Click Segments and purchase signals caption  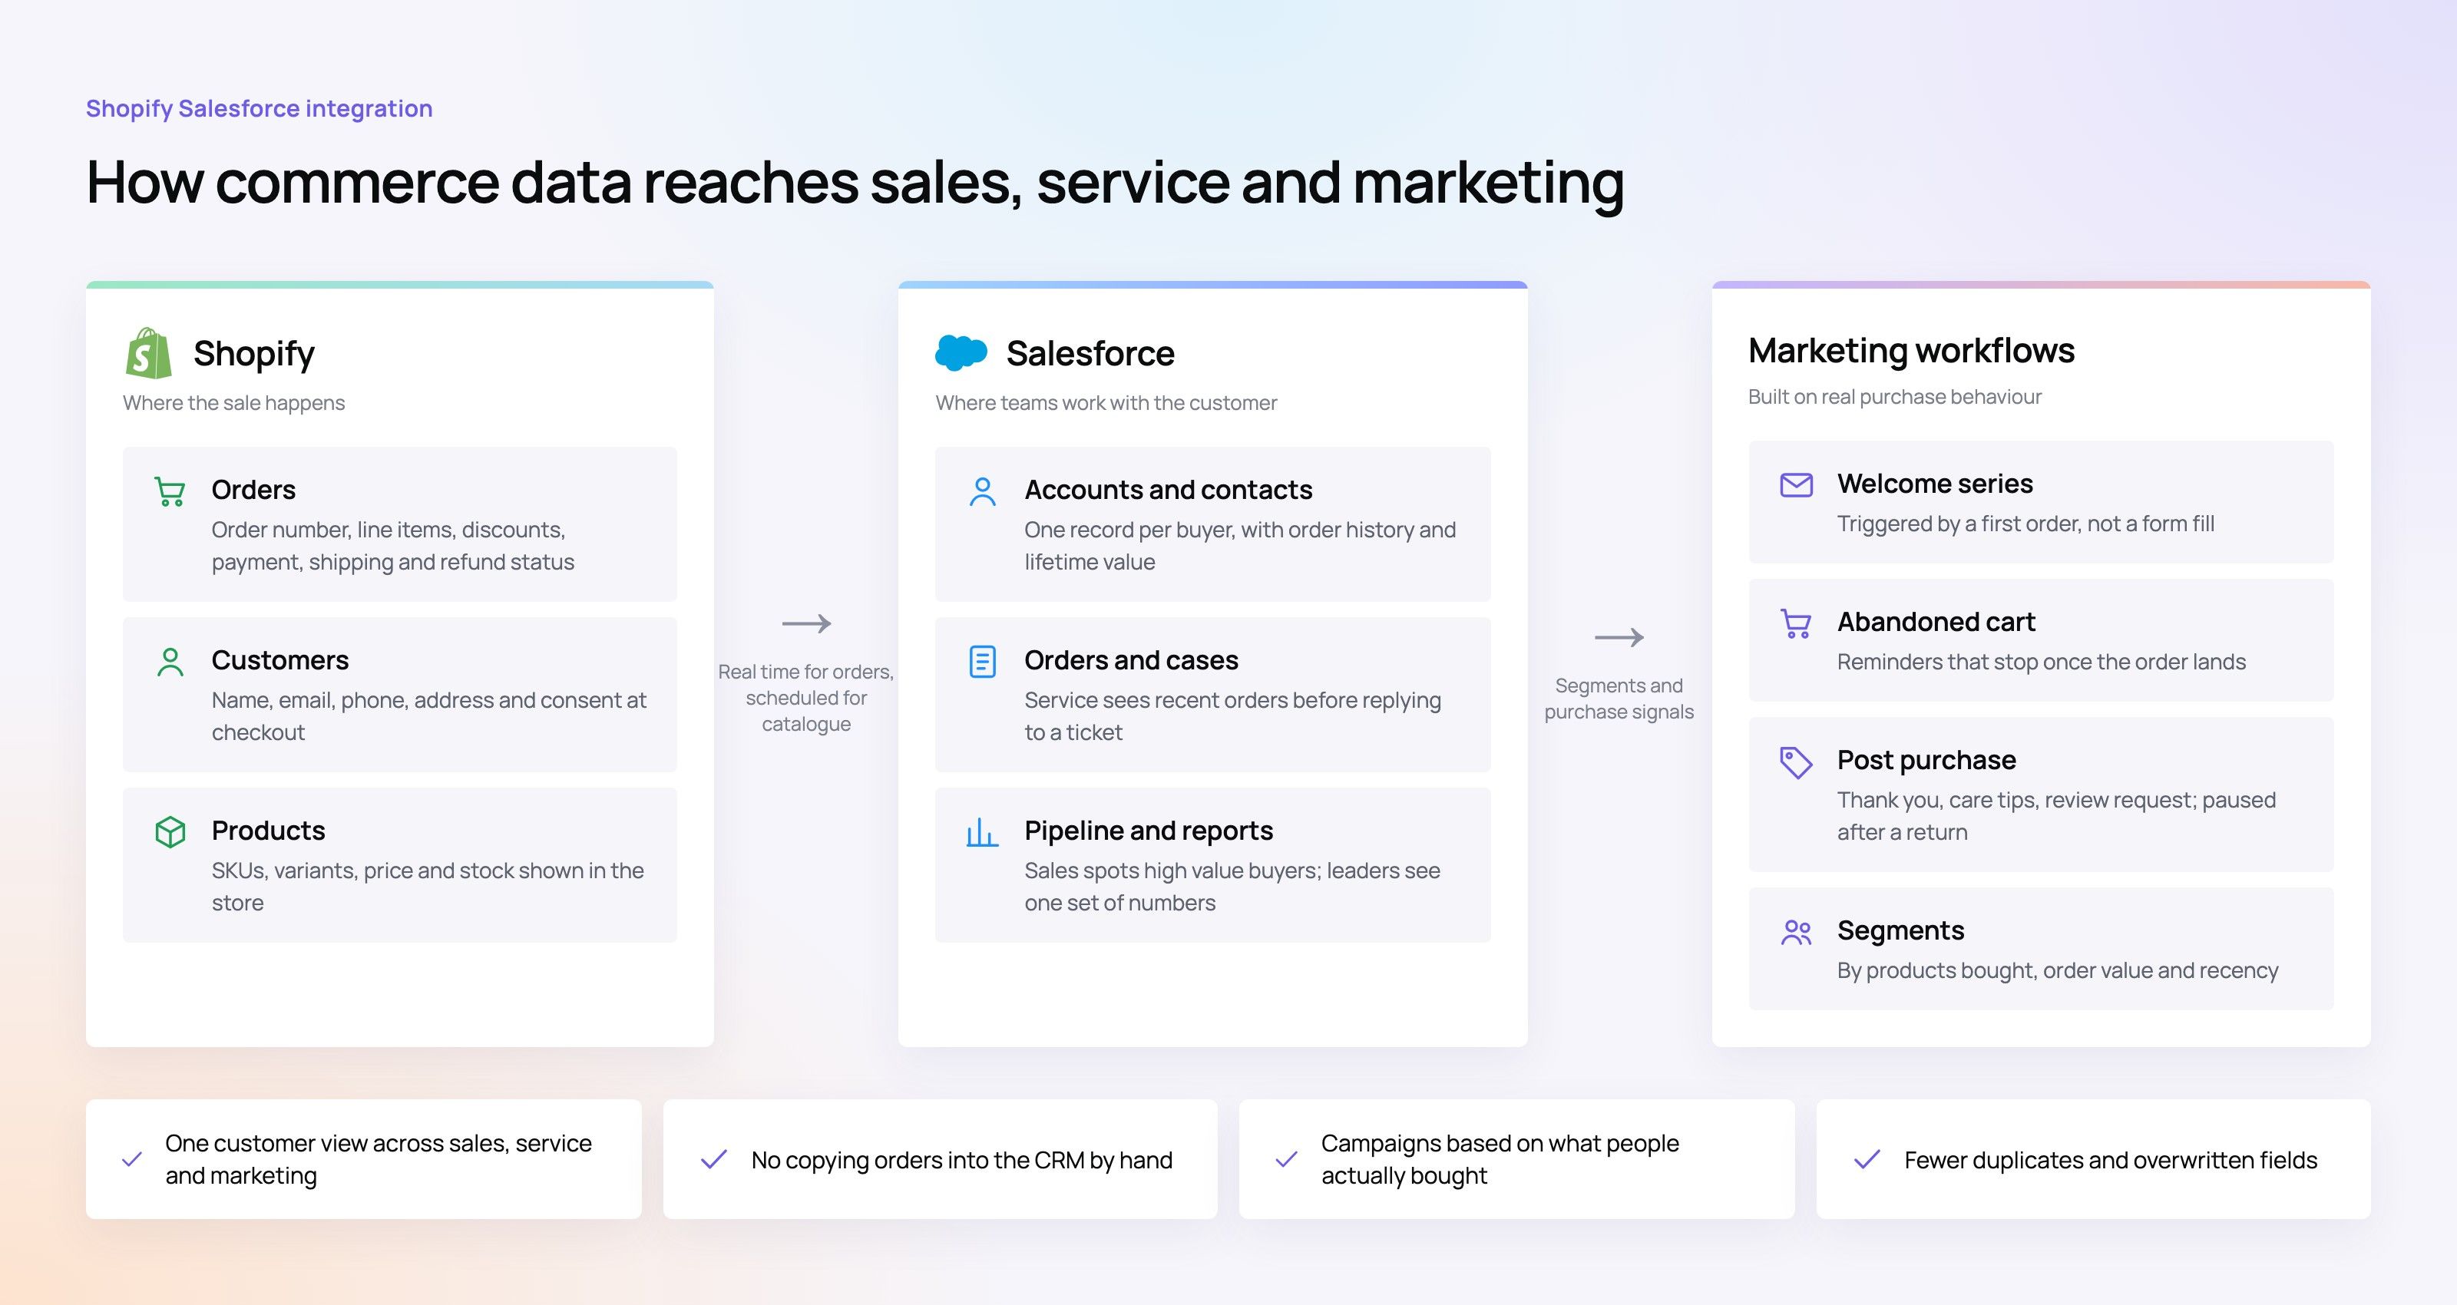tap(1619, 699)
